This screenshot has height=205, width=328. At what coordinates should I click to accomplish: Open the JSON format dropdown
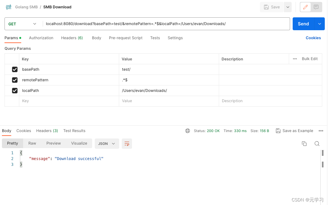point(107,144)
